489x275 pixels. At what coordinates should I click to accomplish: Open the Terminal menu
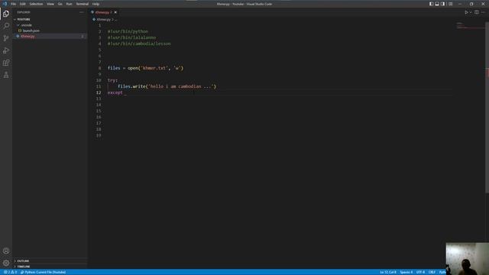83,4
